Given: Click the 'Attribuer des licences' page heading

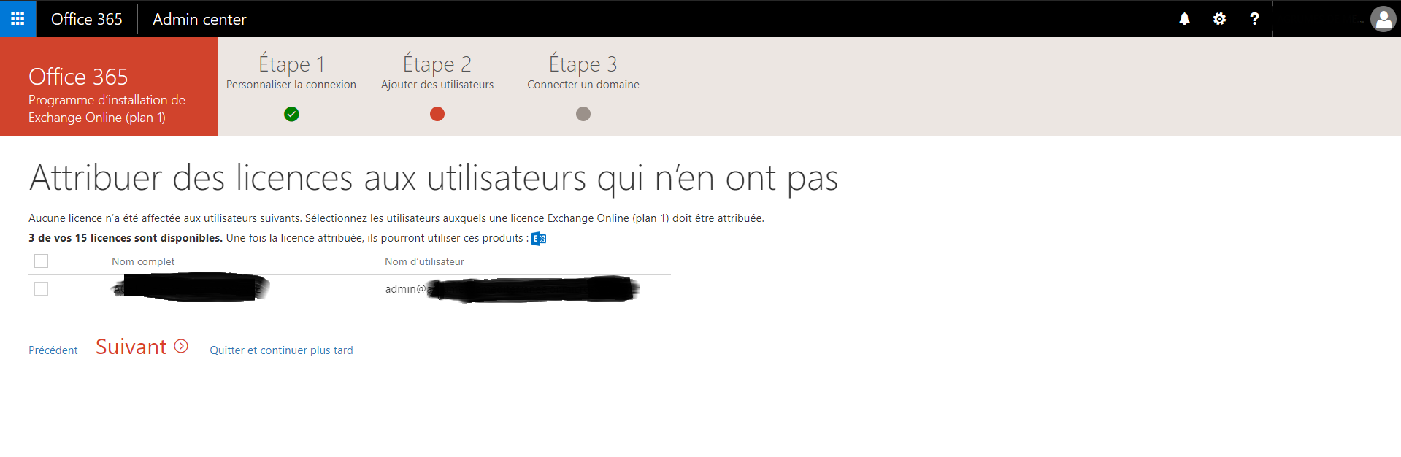Looking at the screenshot, I should pos(434,178).
